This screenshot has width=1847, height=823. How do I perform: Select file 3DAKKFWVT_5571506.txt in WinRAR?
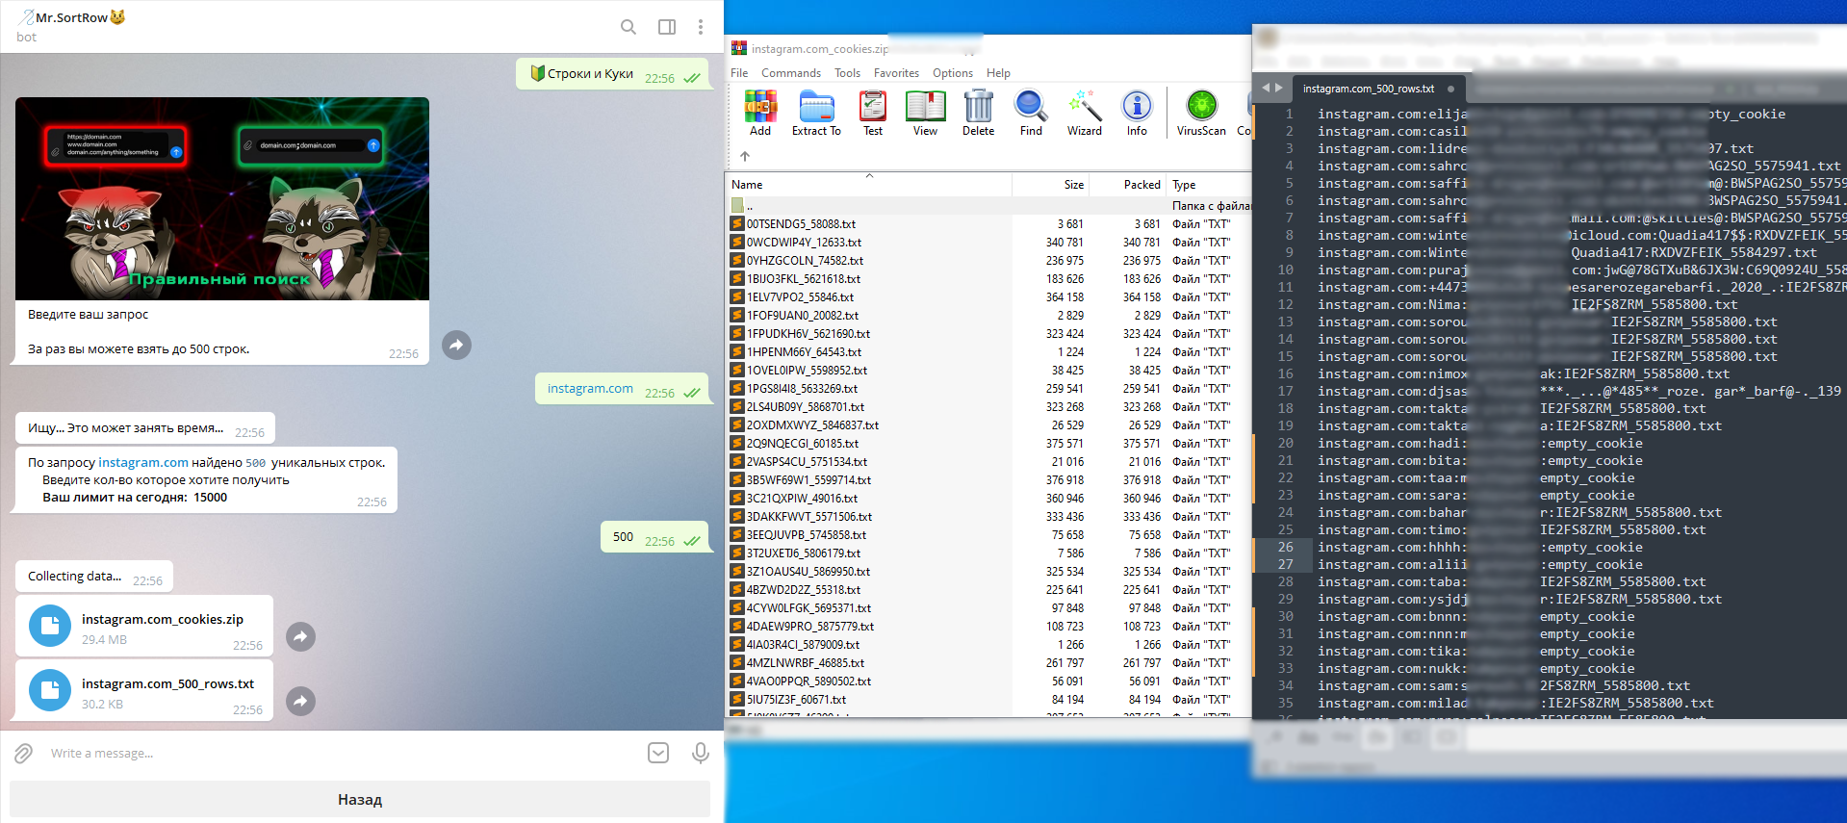(x=989, y=517)
